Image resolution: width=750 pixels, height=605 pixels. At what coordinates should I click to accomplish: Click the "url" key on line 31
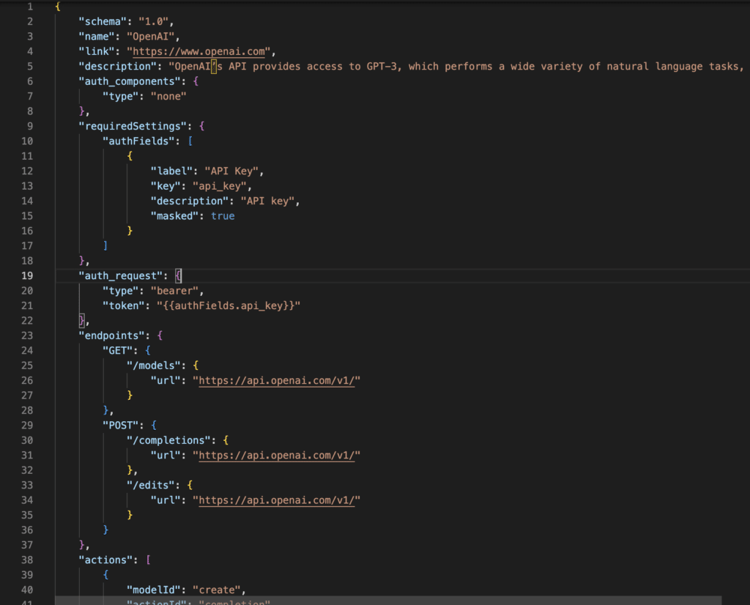pyautogui.click(x=166, y=456)
